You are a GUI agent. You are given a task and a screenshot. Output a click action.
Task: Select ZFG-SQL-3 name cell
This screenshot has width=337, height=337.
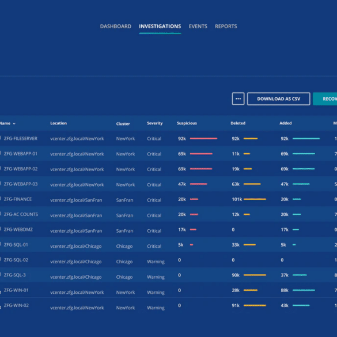14,275
